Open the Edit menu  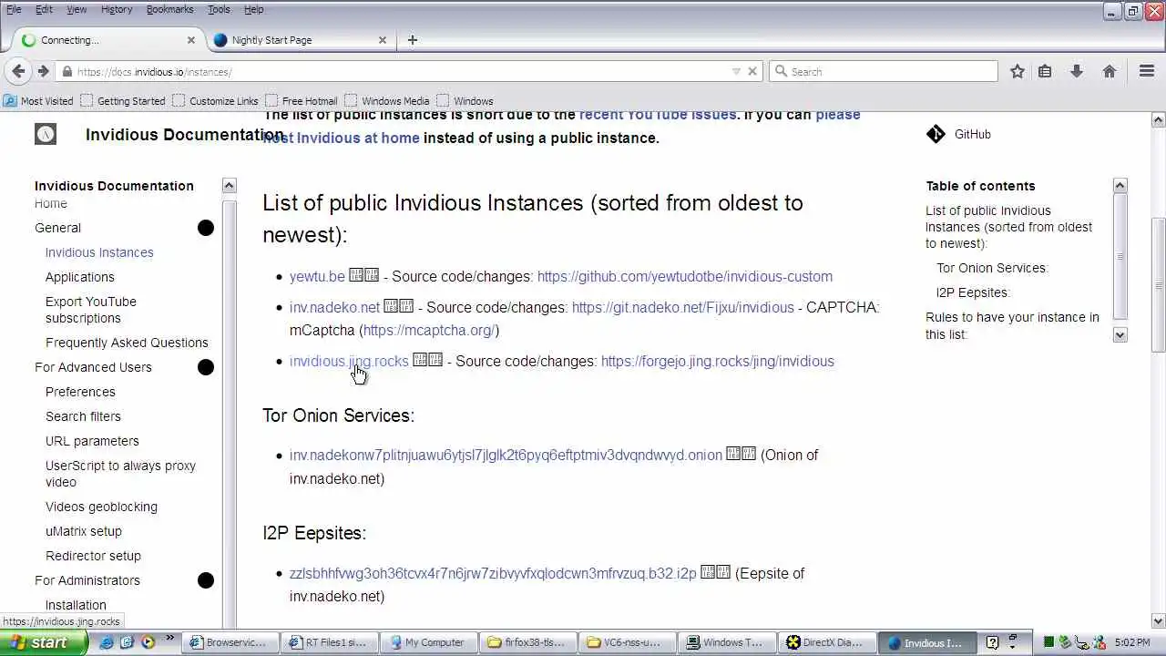(x=44, y=9)
